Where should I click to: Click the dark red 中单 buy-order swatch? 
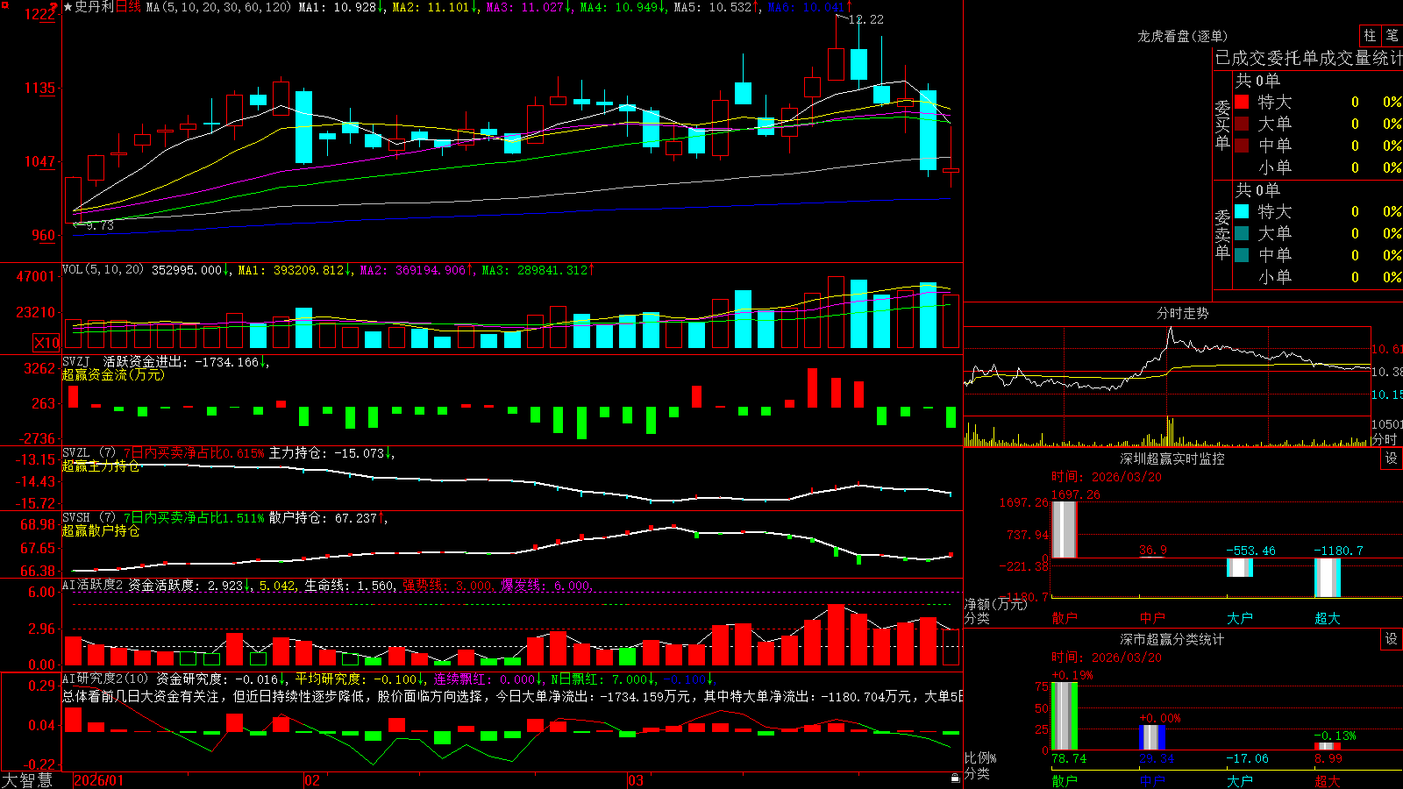click(1242, 146)
